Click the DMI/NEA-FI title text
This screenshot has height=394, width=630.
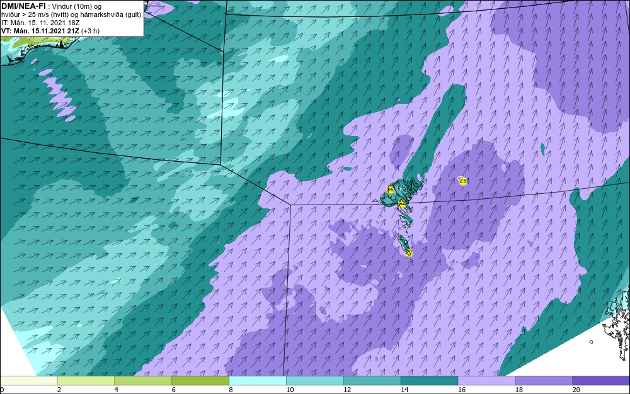point(23,6)
